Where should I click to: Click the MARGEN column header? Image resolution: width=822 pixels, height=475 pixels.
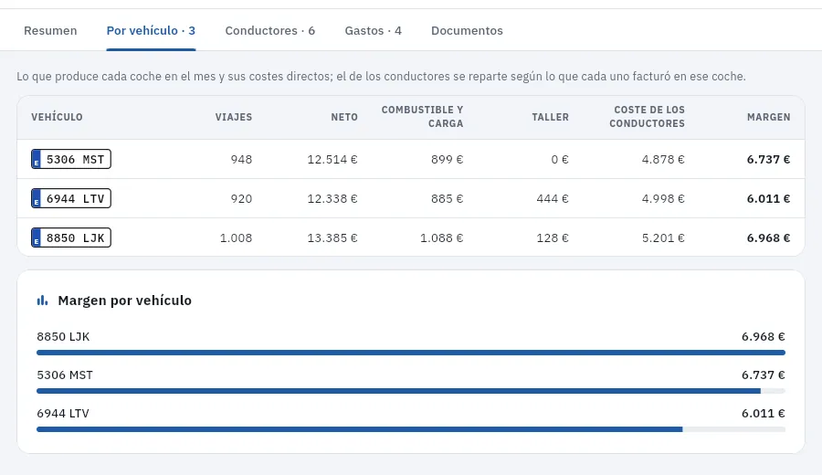click(768, 117)
